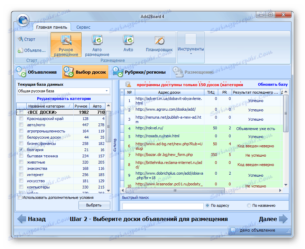The width and height of the screenshot is (305, 249).
Task: Click the boards table vertical scrollbar thumb
Action: [286, 113]
